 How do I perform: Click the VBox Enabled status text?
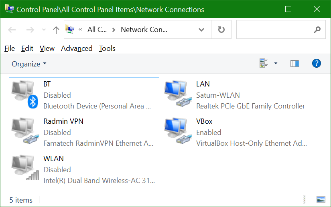click(x=209, y=133)
